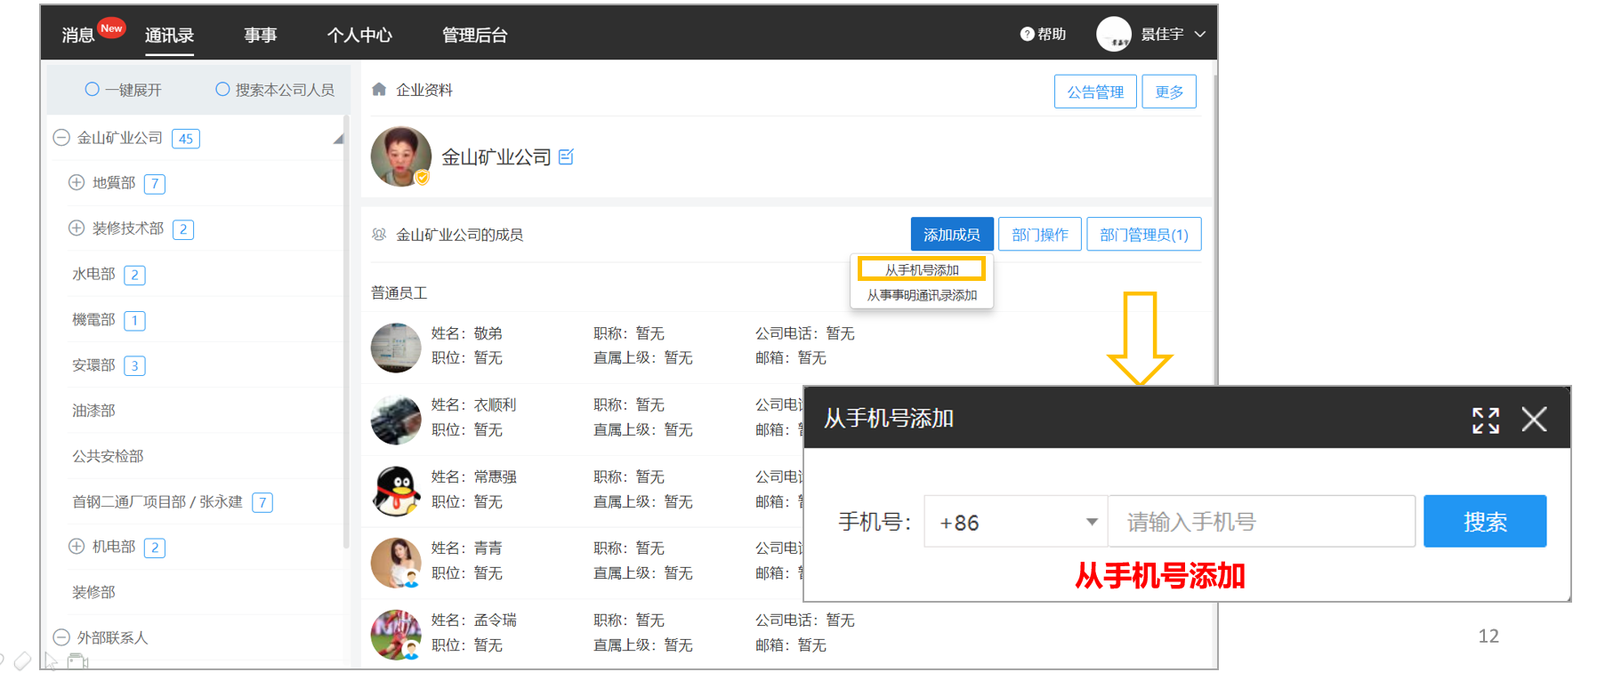
Task: Click the 添加成员 button
Action: coord(952,235)
